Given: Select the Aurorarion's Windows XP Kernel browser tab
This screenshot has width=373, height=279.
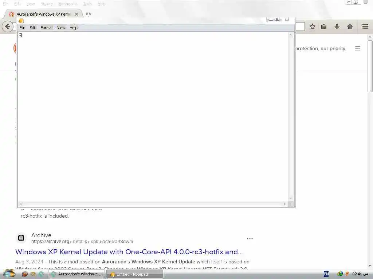Looking at the screenshot, I should pos(43,14).
